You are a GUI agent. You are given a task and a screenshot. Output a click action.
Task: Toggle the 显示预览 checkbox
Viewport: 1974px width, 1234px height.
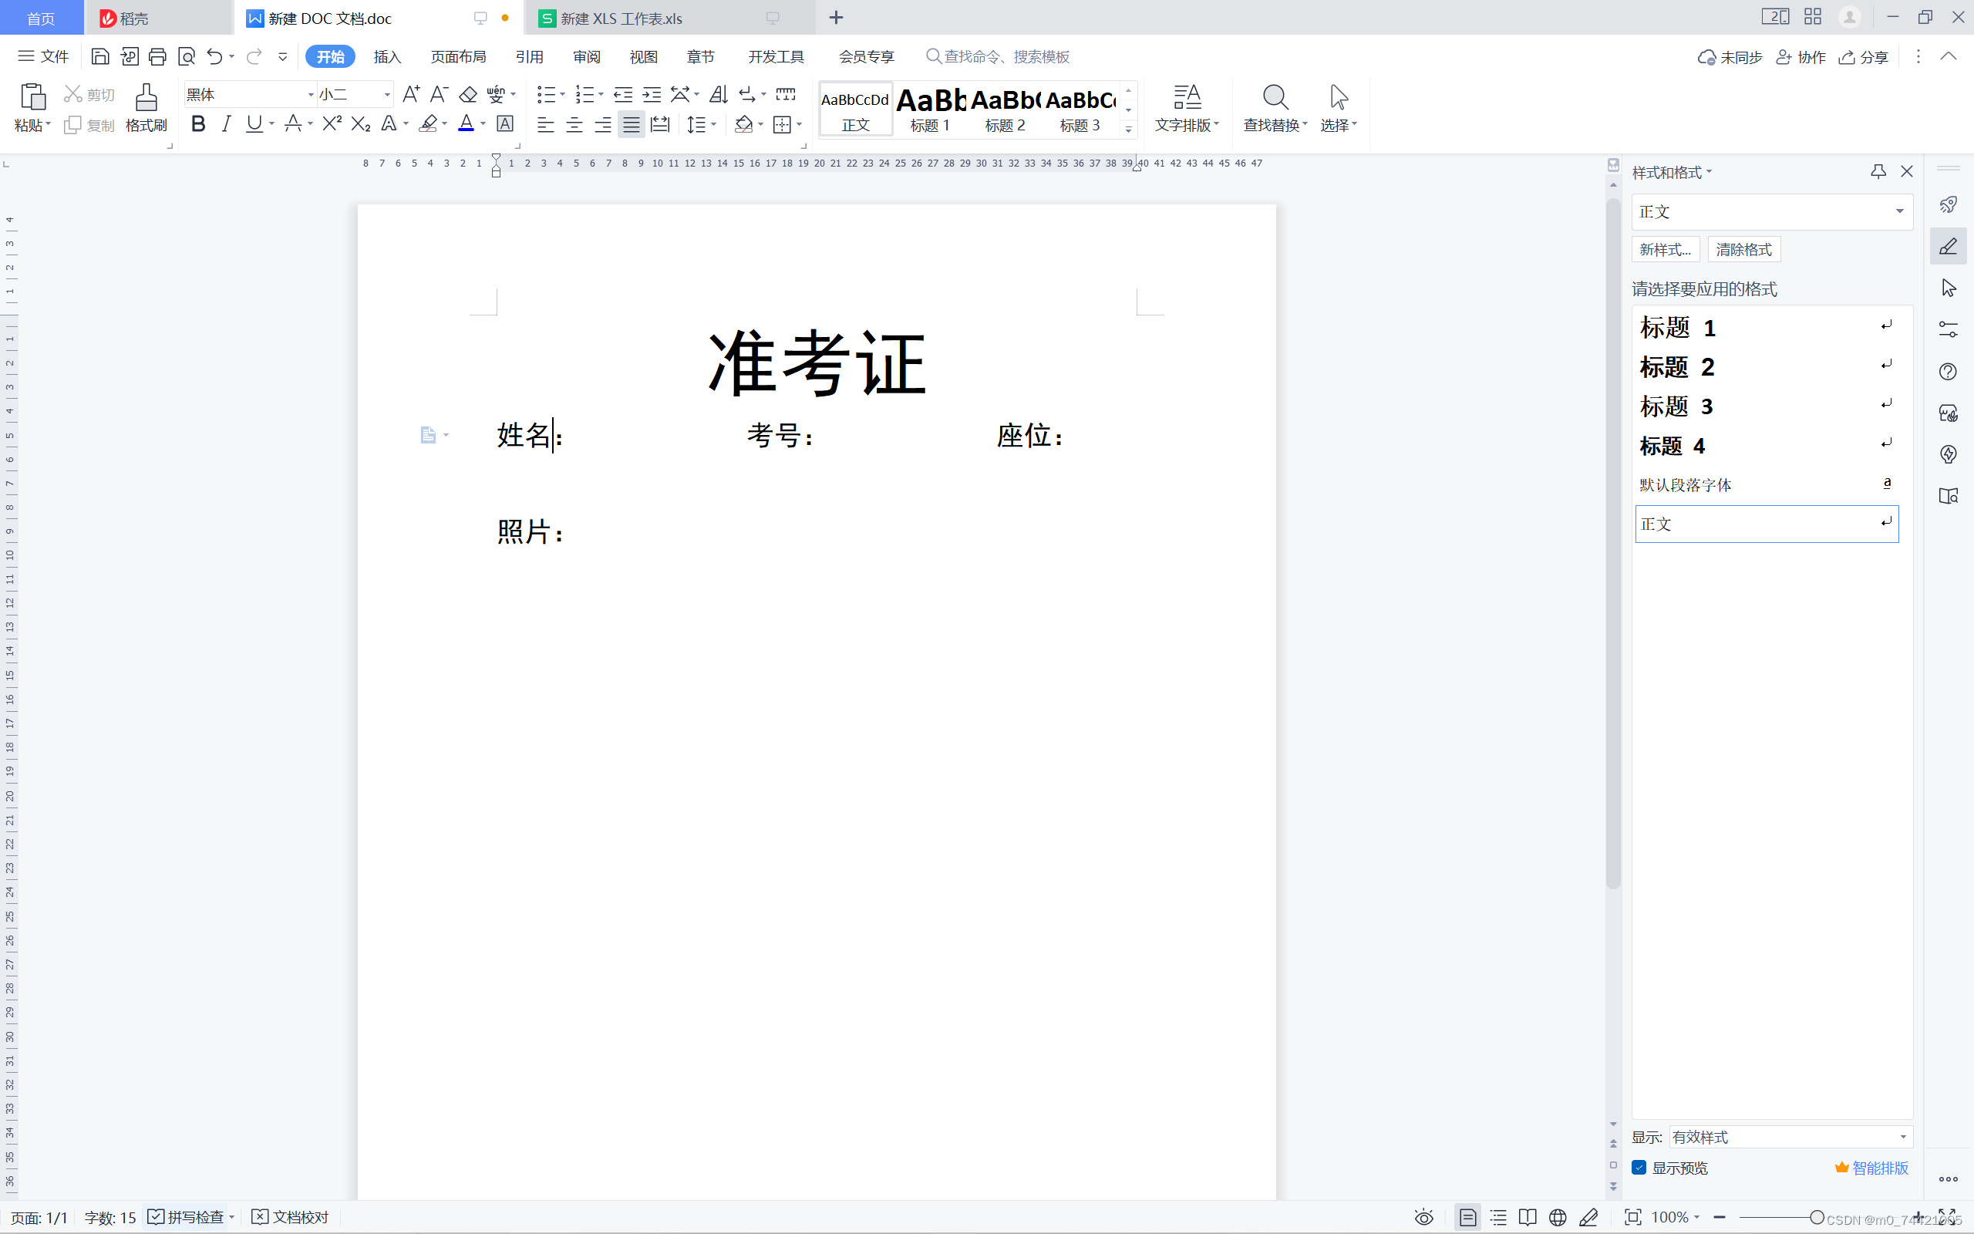(1639, 1167)
